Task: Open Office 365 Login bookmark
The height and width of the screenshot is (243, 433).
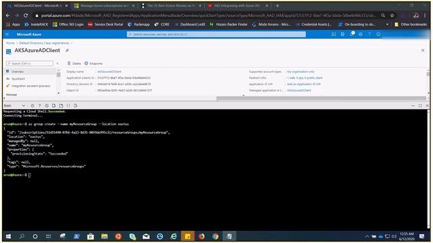Action: (x=68, y=24)
